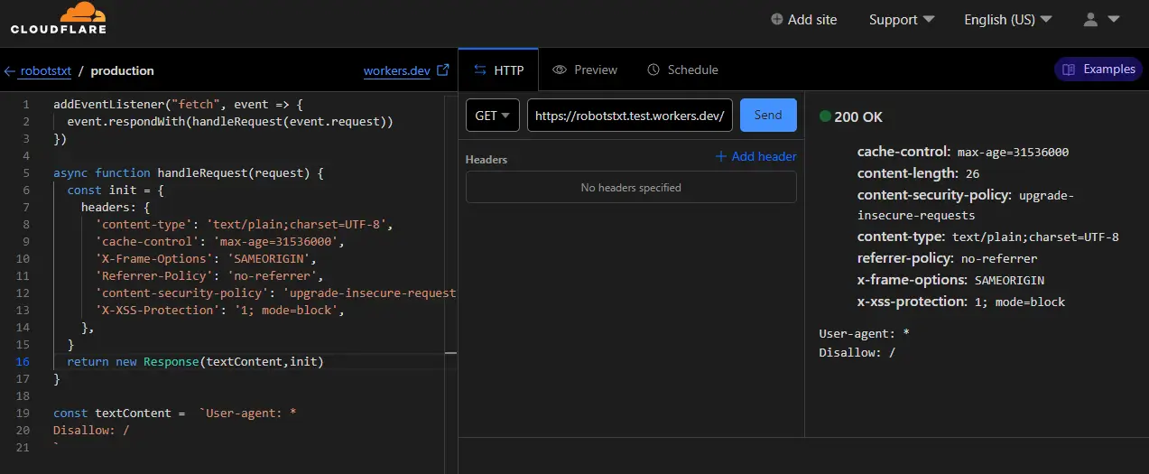Click the Cloudflare logo
The image size is (1149, 474).
click(x=58, y=18)
